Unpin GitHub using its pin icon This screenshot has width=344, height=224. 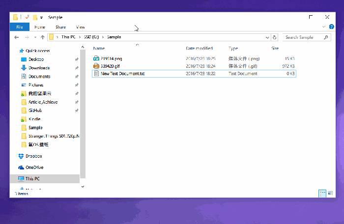coord(77,111)
